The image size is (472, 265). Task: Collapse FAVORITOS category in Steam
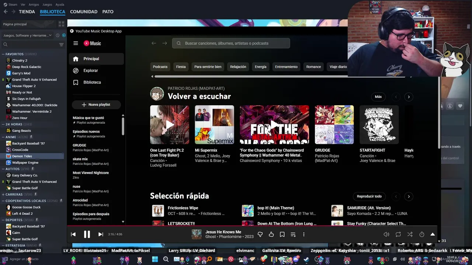(x=3, y=54)
